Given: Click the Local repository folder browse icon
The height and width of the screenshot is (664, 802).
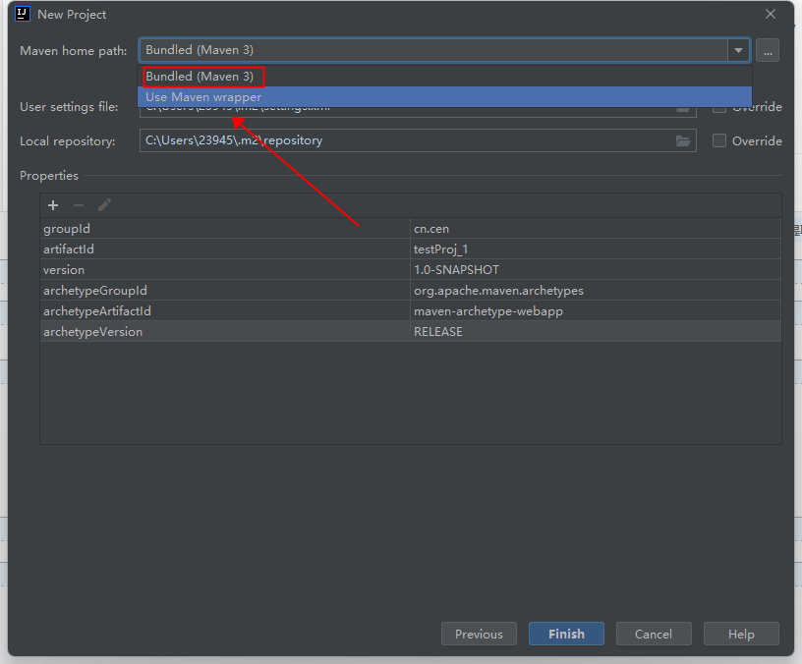Looking at the screenshot, I should (683, 141).
